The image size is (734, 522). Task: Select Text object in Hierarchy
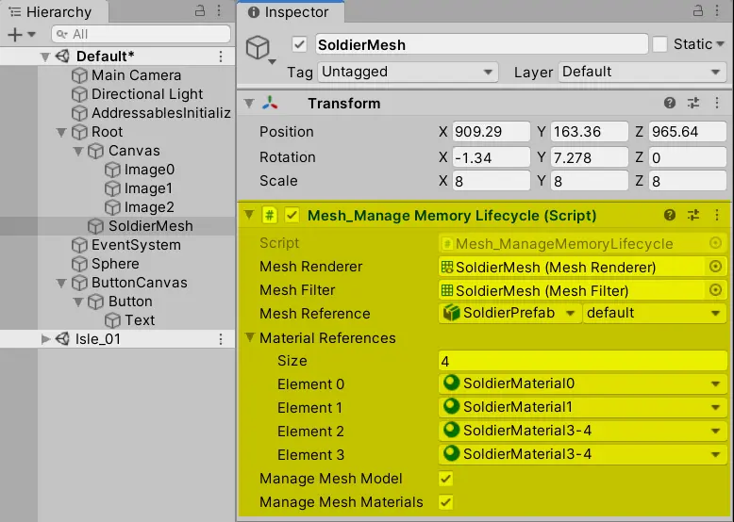[x=140, y=320]
